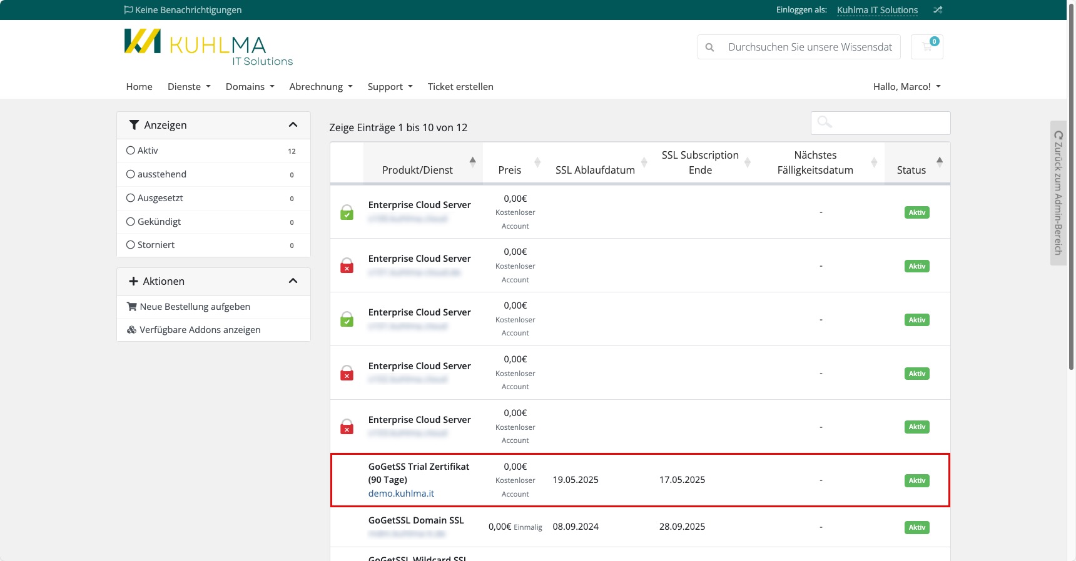
Task: Click the Kuhlma IT Solutions logo
Action: [x=208, y=47]
